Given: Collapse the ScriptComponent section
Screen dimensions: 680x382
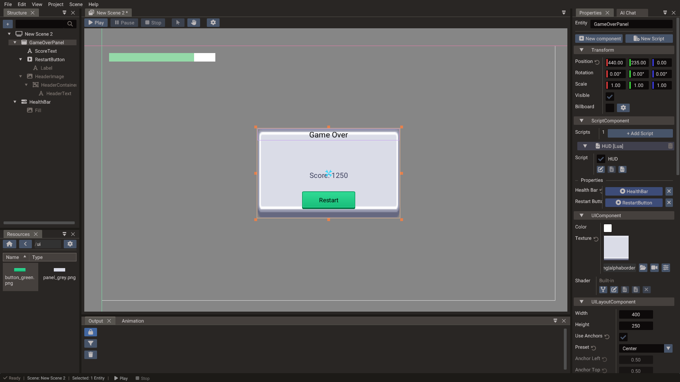Looking at the screenshot, I should [581, 121].
